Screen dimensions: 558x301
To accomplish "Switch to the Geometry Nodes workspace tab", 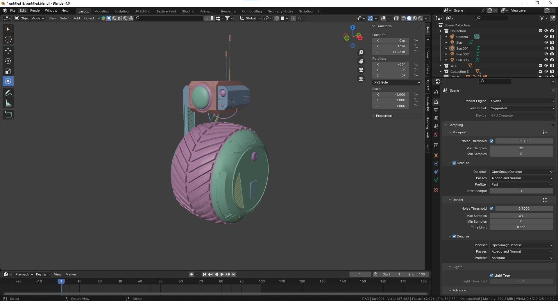I will 280,11.
